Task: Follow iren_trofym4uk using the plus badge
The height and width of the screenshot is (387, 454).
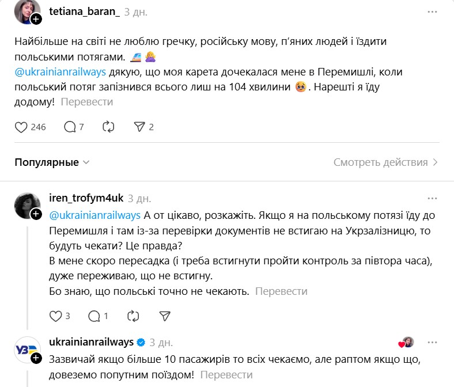Action: [36, 214]
